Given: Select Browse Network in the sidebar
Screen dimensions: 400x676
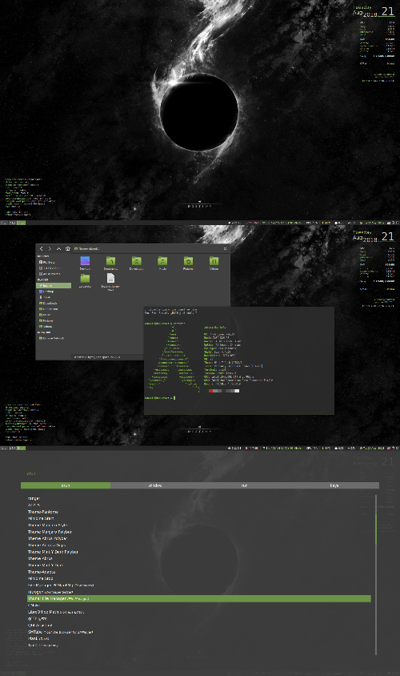Looking at the screenshot, I should pyautogui.click(x=51, y=339).
